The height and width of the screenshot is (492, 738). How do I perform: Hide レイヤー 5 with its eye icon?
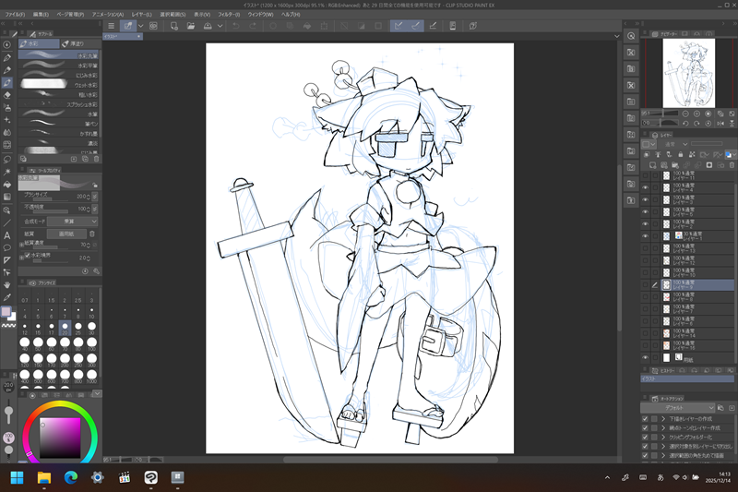pyautogui.click(x=645, y=212)
